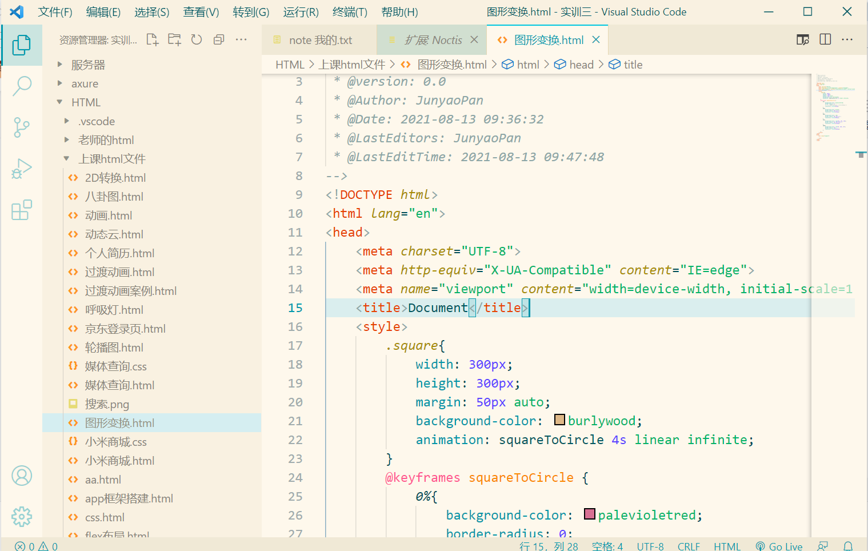This screenshot has width=868, height=551.
Task: Click the New Folder icon in explorer
Action: (174, 39)
